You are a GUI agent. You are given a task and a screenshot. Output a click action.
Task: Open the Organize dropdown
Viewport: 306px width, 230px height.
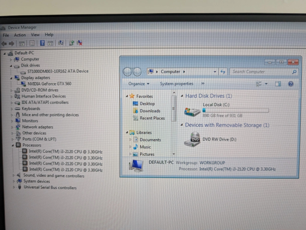point(139,84)
